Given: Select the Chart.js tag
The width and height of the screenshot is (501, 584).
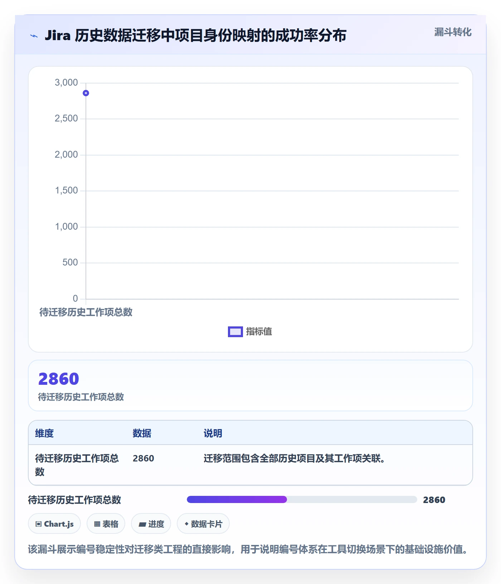Looking at the screenshot, I should click(54, 524).
